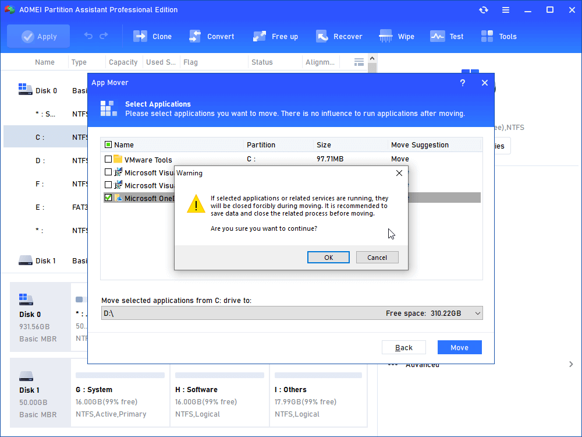The height and width of the screenshot is (437, 582).
Task: Toggle the select-all Name checkbox
Action: click(108, 145)
